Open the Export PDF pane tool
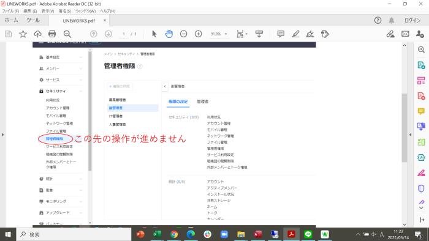The image size is (429, 241). (x=421, y=65)
